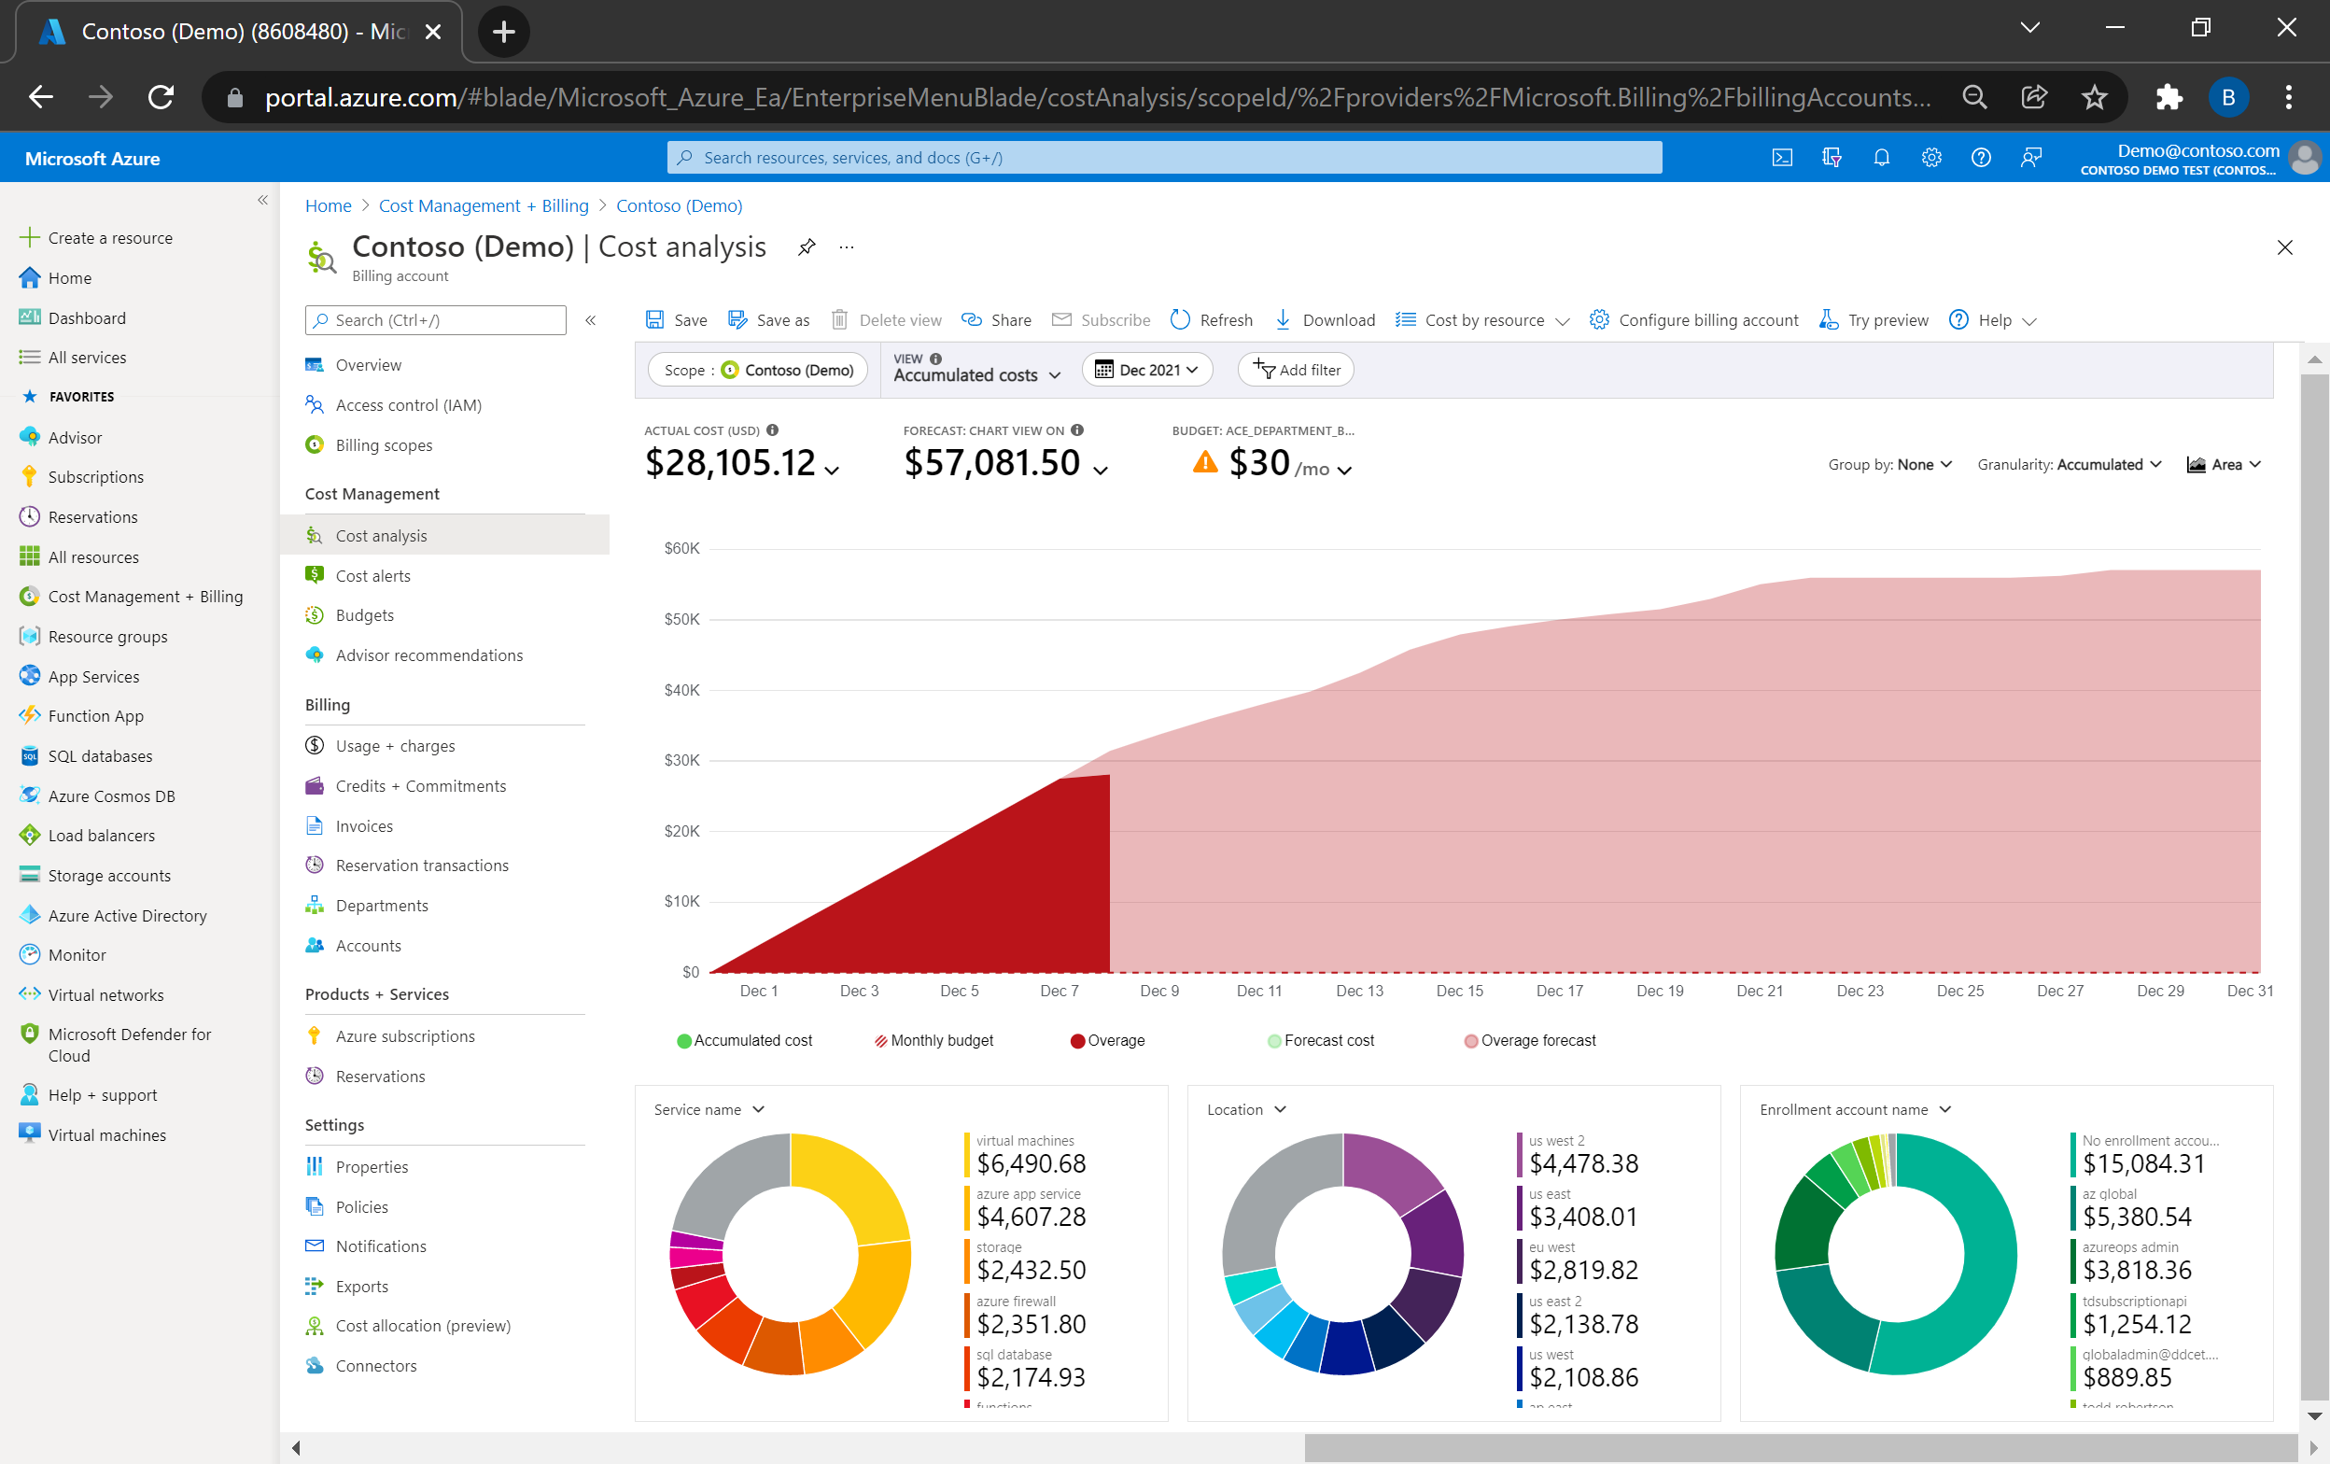Select Invoices under the Billing section

364,826
